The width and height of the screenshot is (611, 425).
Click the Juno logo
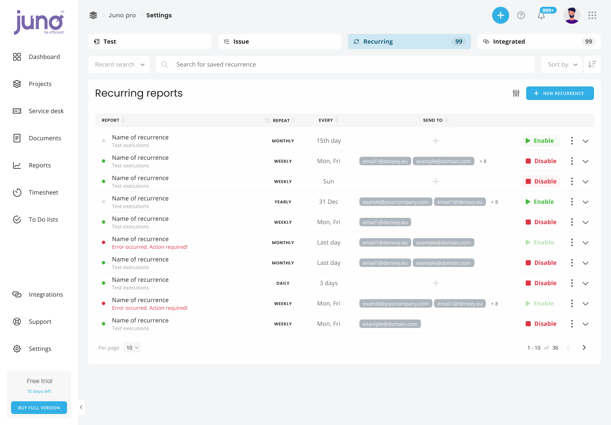point(39,22)
